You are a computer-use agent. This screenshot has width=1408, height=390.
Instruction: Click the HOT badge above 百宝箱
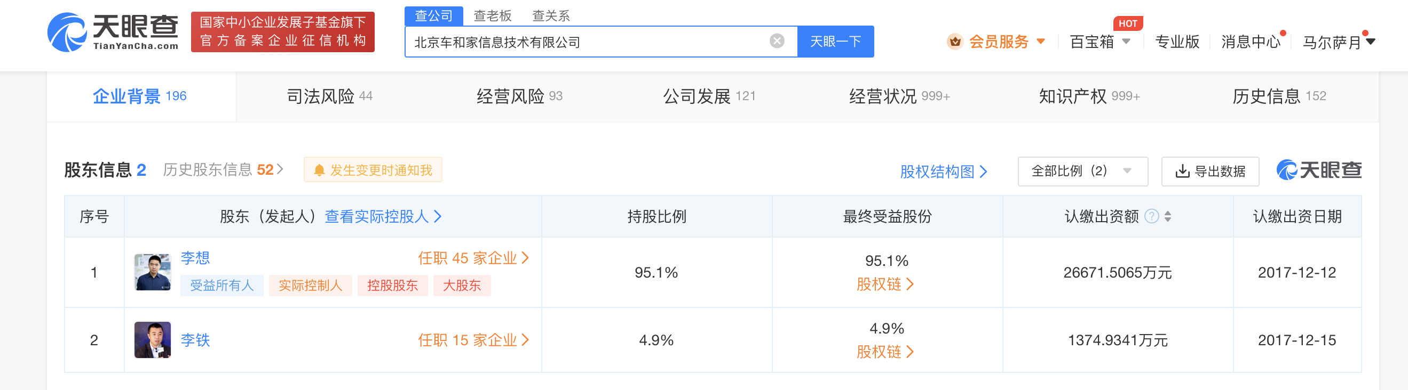coord(1128,23)
